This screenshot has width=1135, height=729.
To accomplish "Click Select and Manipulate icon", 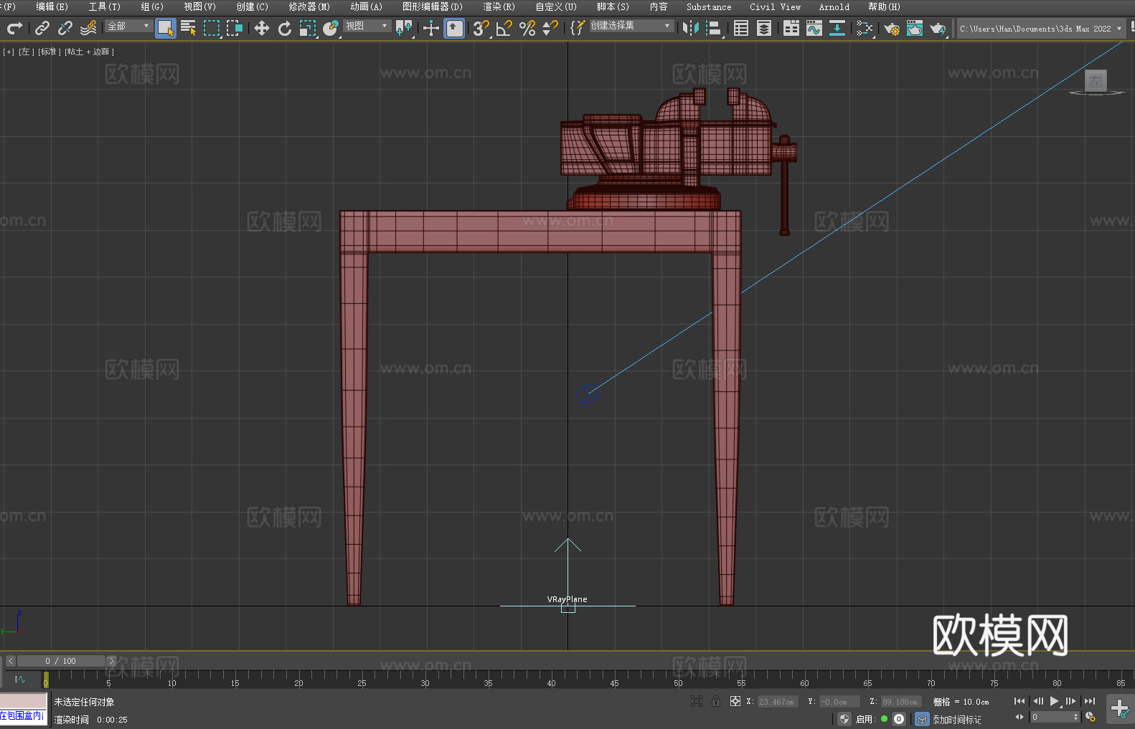I will [x=431, y=28].
